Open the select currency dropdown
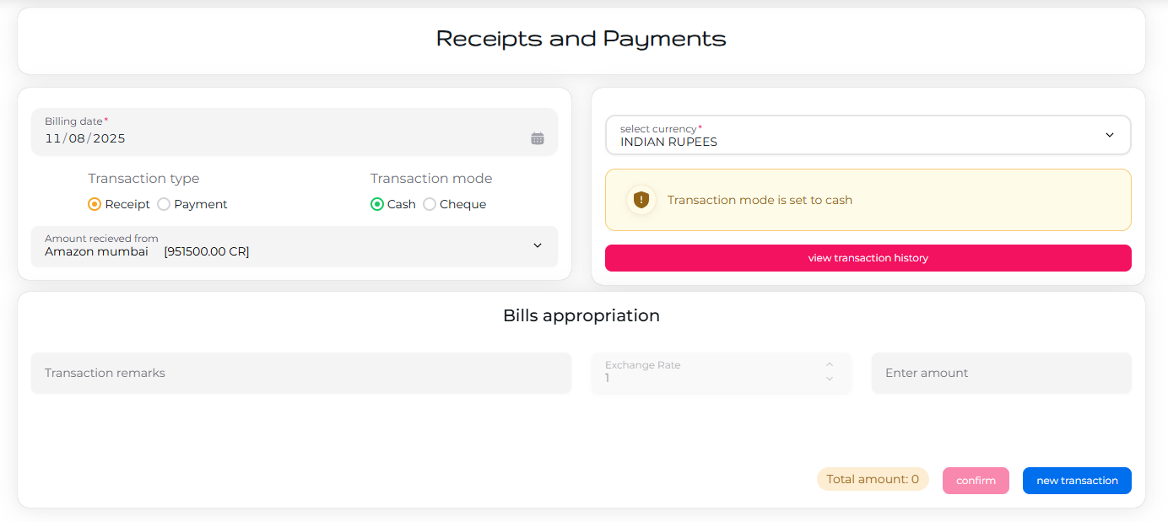The height and width of the screenshot is (522, 1168). point(868,135)
